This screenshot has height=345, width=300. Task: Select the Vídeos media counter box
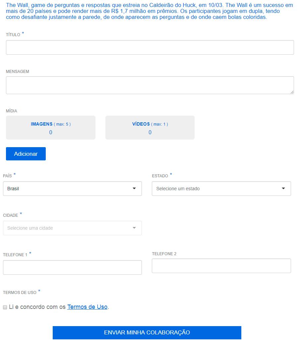click(150, 128)
